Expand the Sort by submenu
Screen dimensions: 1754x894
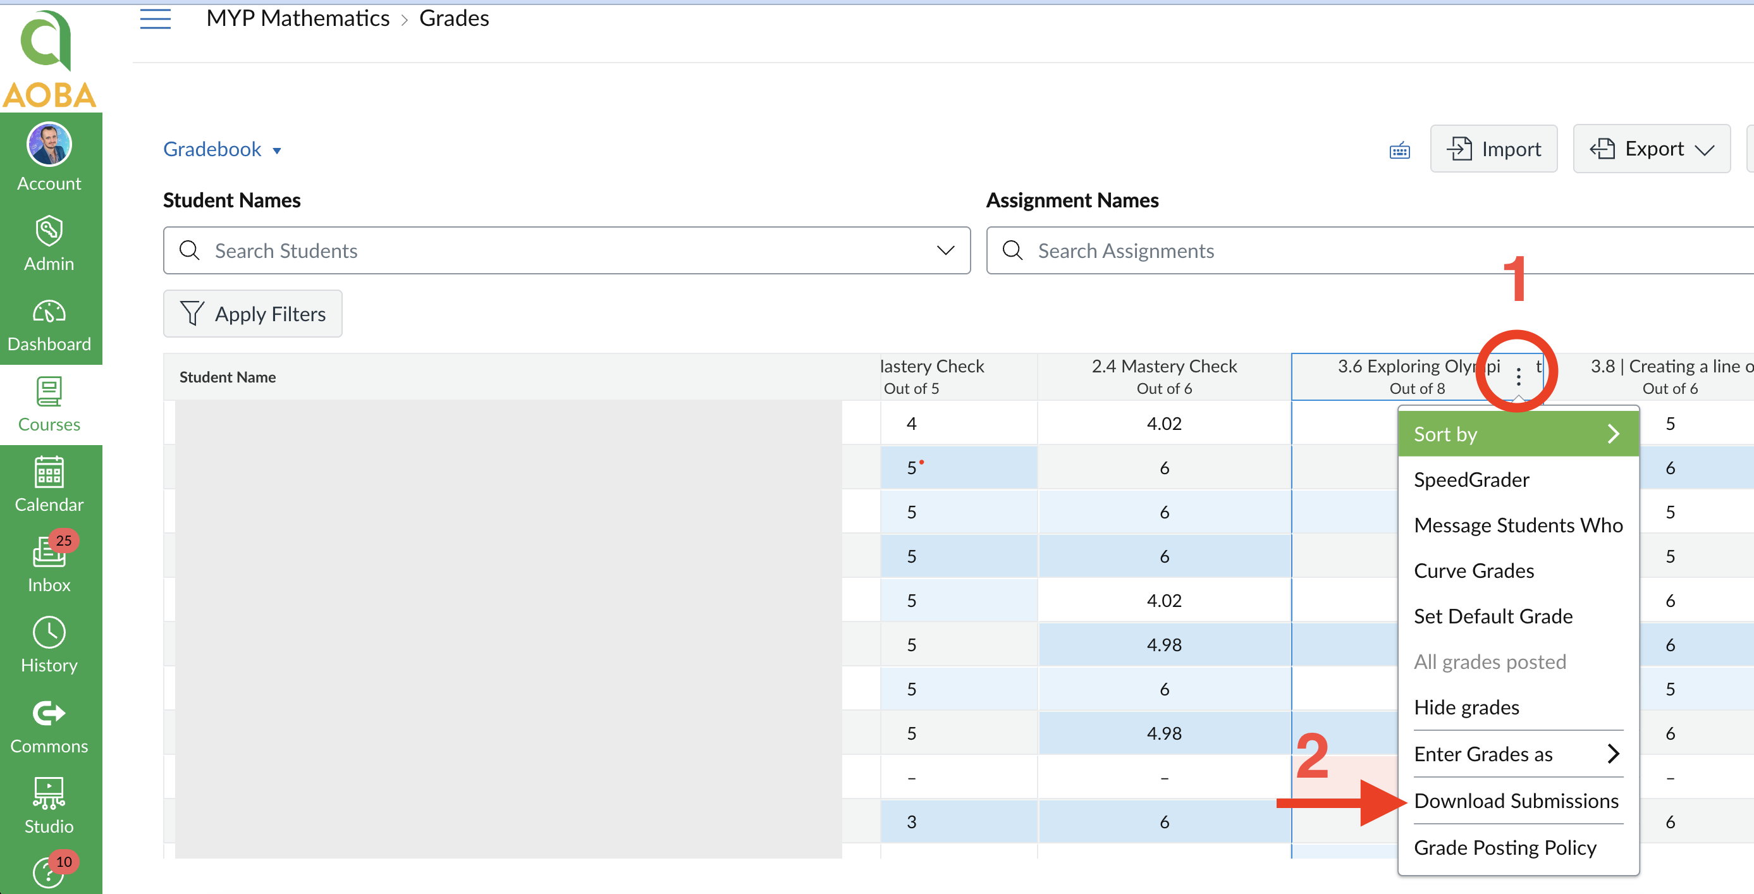[1517, 433]
